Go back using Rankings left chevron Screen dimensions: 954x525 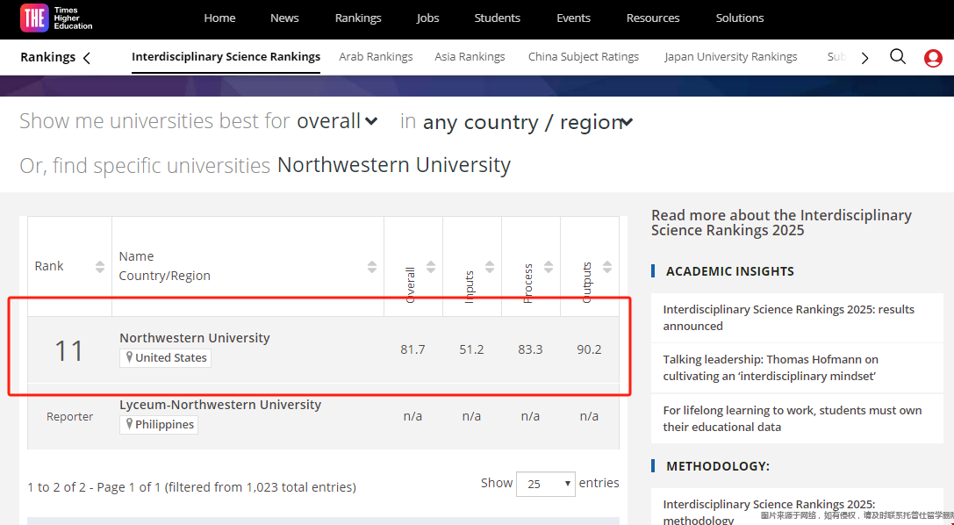click(87, 58)
